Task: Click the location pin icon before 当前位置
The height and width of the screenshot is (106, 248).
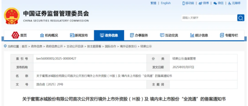Action: pyautogui.click(x=5, y=46)
